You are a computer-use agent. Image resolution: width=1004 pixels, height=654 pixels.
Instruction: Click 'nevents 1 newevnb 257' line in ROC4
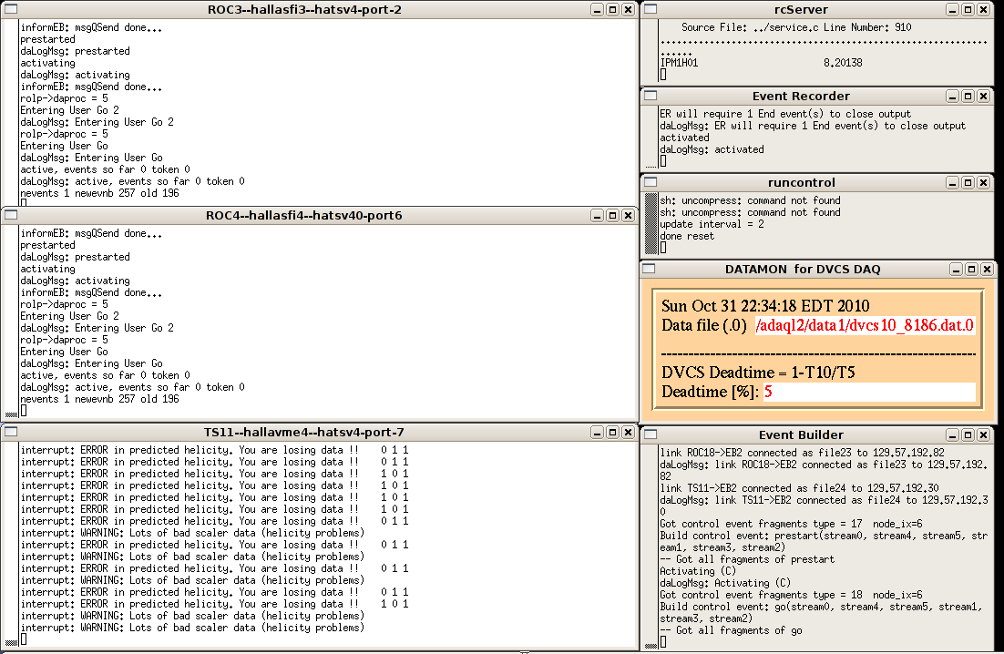click(99, 399)
